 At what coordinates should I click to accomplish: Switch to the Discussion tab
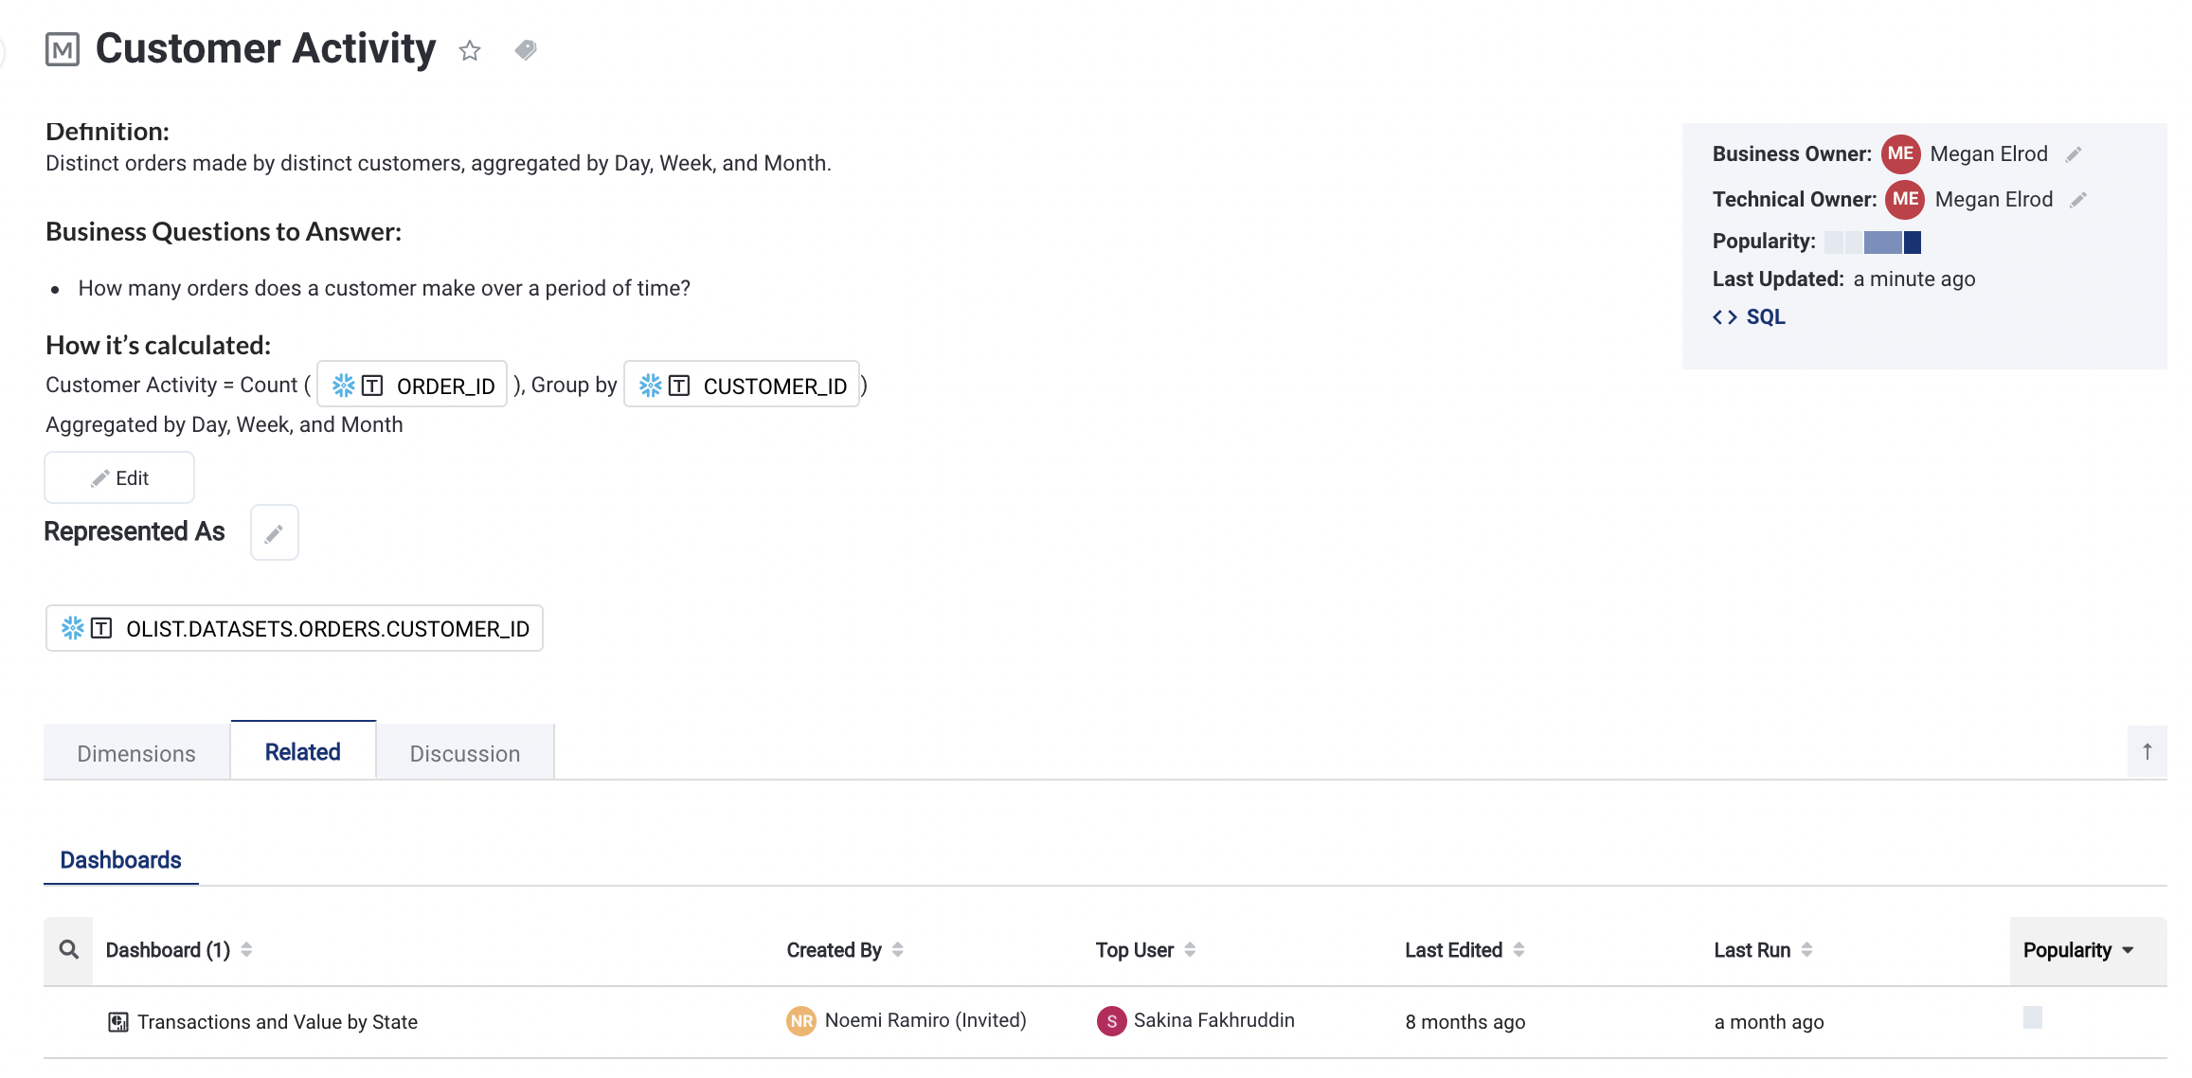point(465,754)
